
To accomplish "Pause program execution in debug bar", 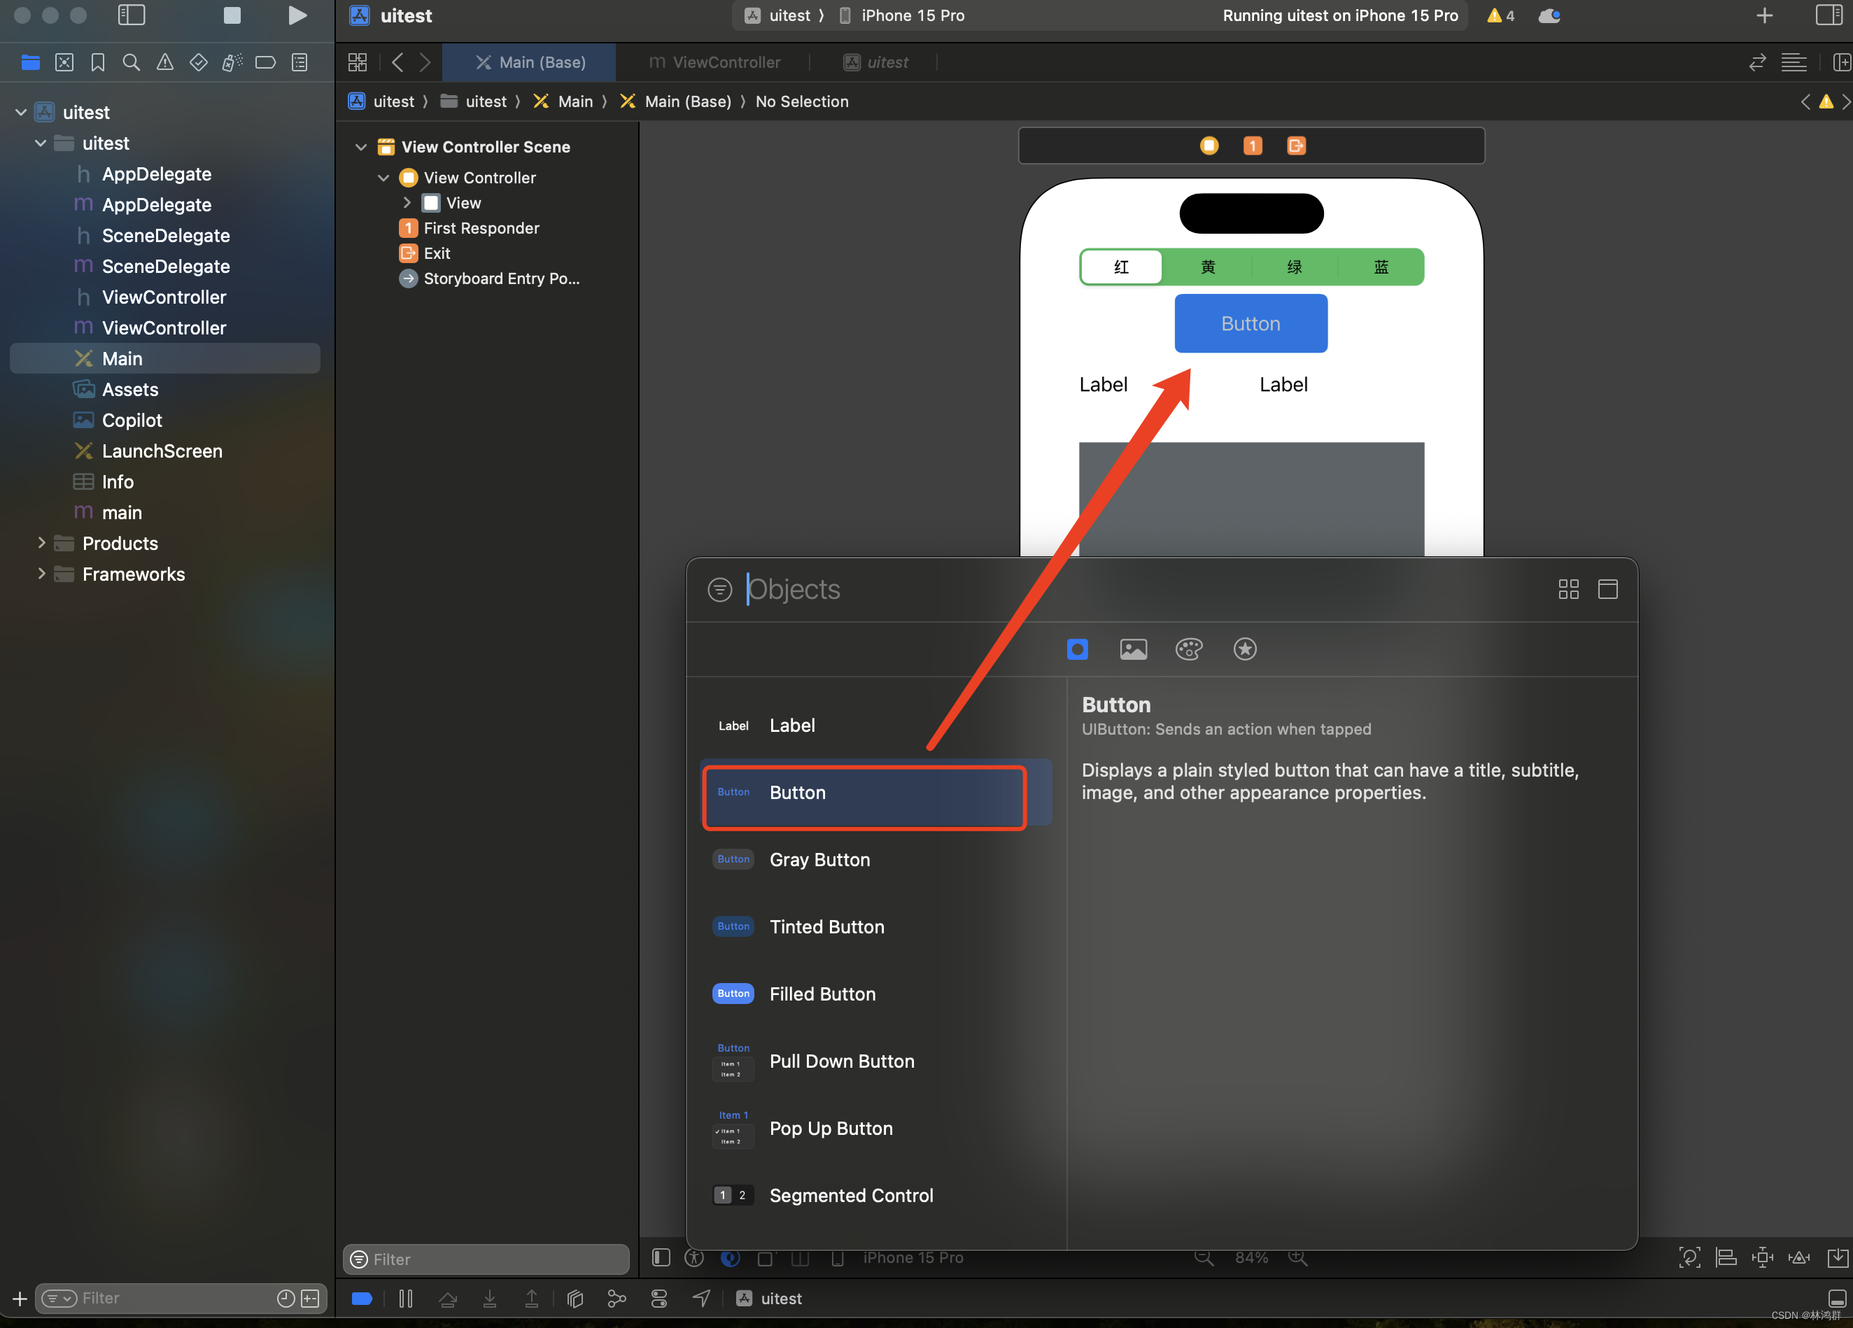I will pos(405,1299).
